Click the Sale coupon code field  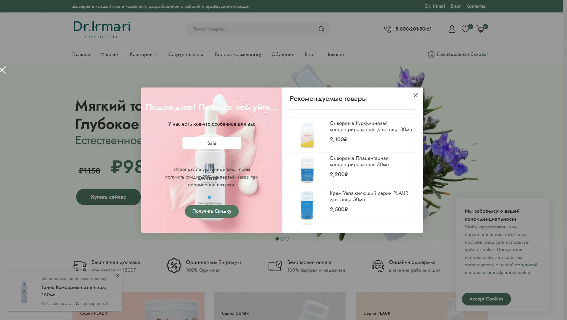point(212,143)
